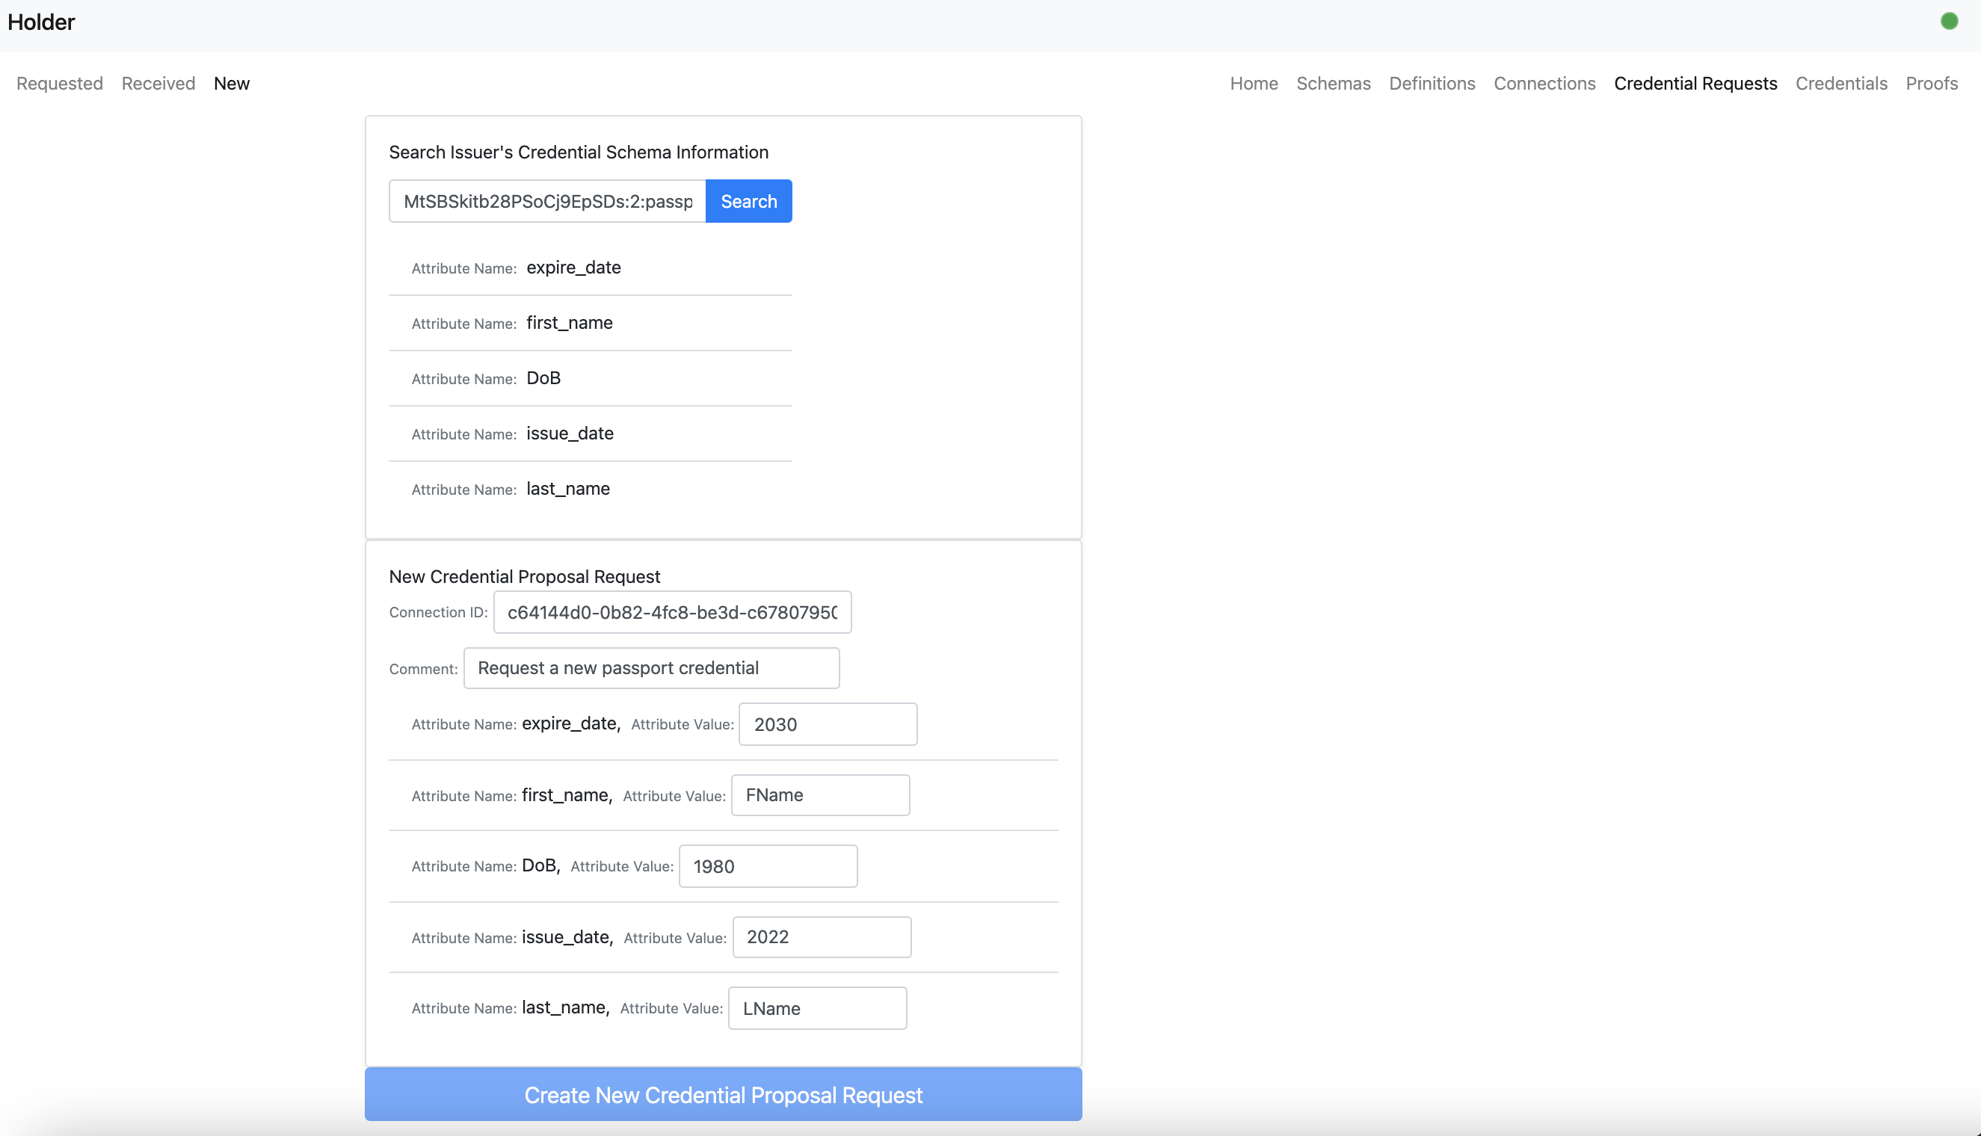Click Create New Credential Proposal Request
The image size is (1981, 1136).
[722, 1095]
